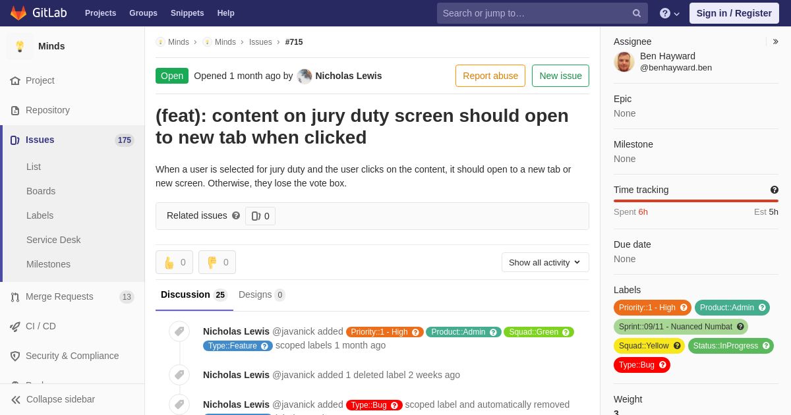Open the Projects menu
This screenshot has height=415, width=791.
[x=100, y=13]
